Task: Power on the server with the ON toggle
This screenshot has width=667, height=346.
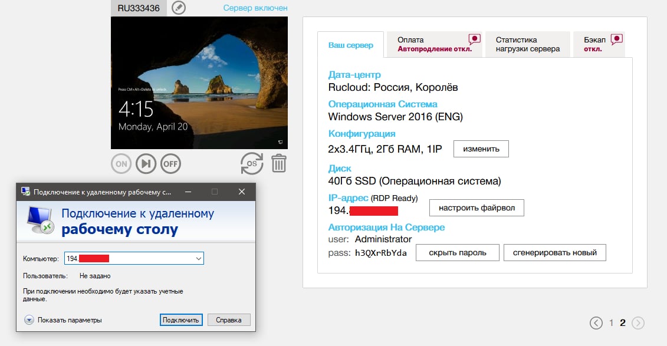Action: (121, 163)
